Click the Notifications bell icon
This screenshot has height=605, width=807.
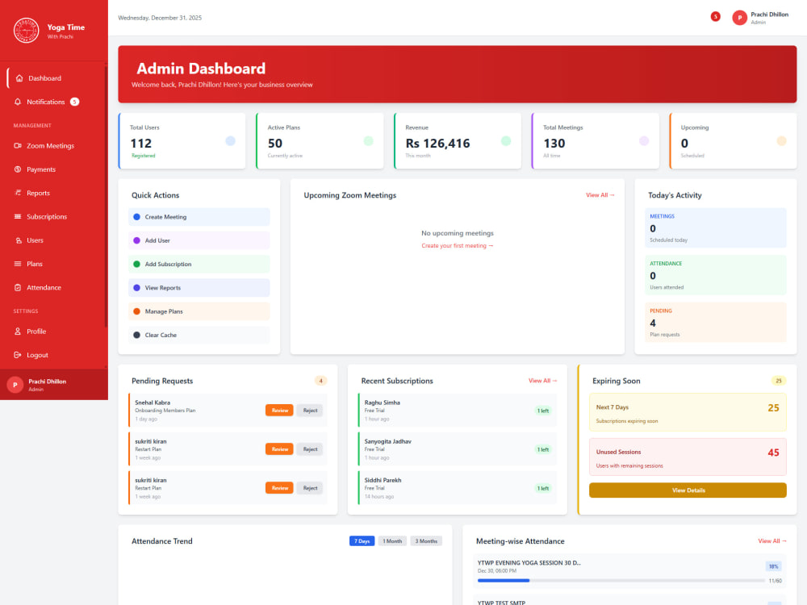click(x=18, y=102)
